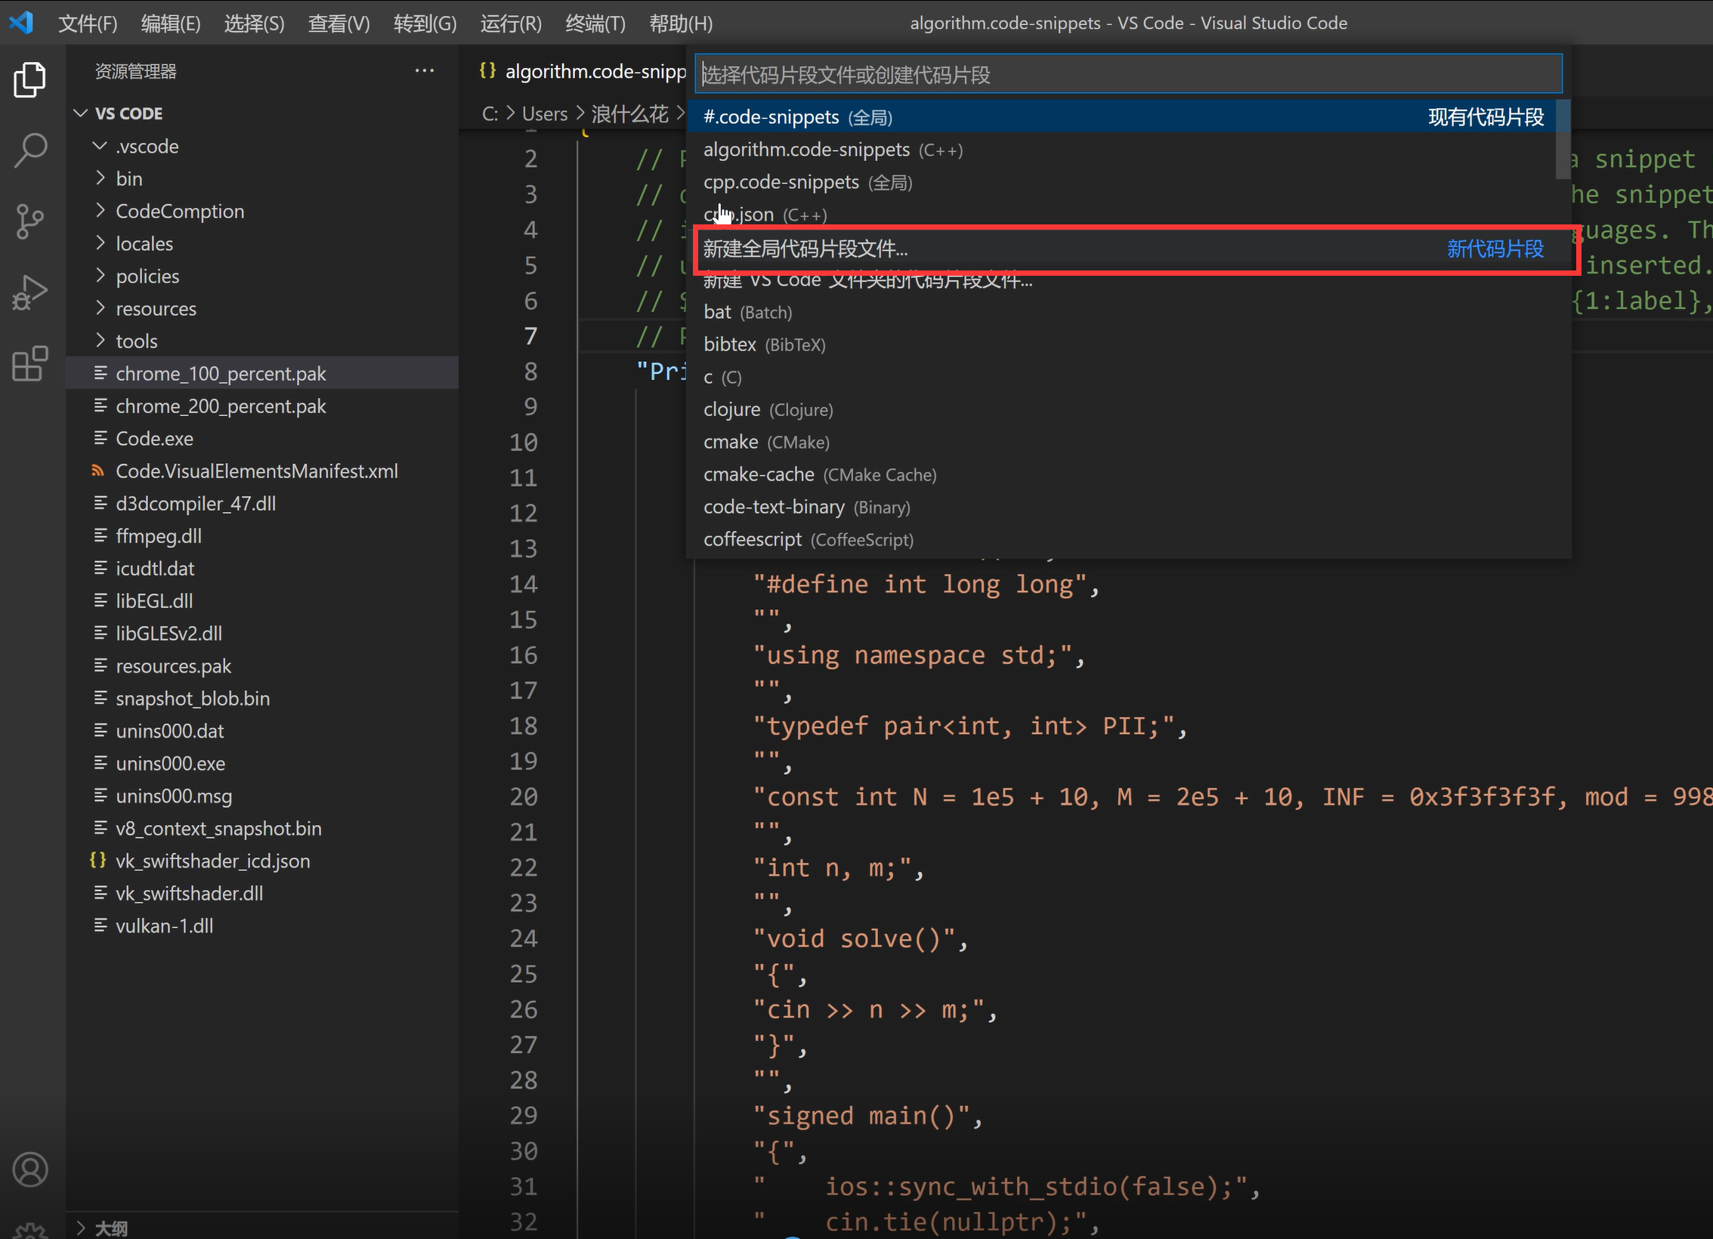Select #.code-snippets (全局) entry
Viewport: 1713px width, 1239px height.
1123,117
